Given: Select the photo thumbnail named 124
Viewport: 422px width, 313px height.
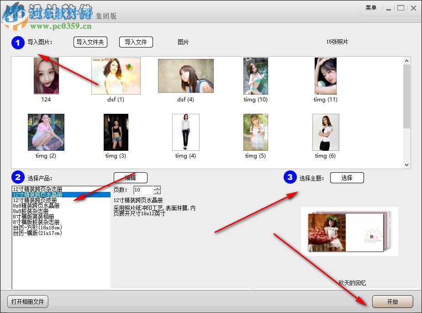Looking at the screenshot, I should pyautogui.click(x=46, y=76).
